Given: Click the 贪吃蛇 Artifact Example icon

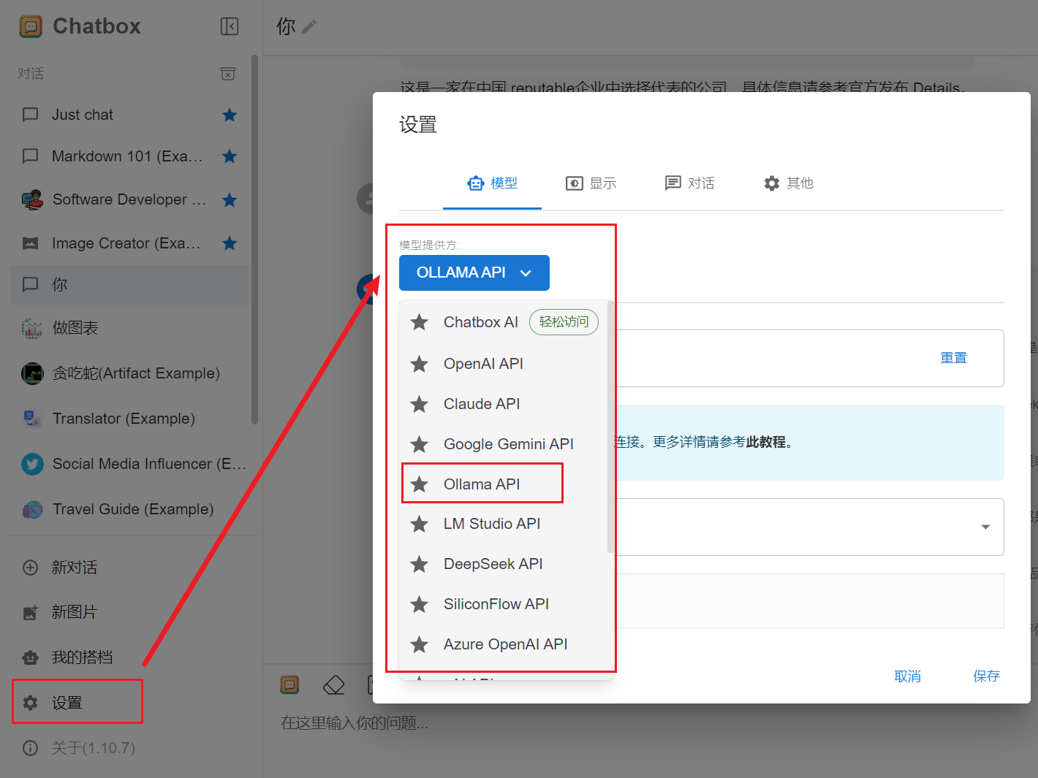Looking at the screenshot, I should point(32,373).
